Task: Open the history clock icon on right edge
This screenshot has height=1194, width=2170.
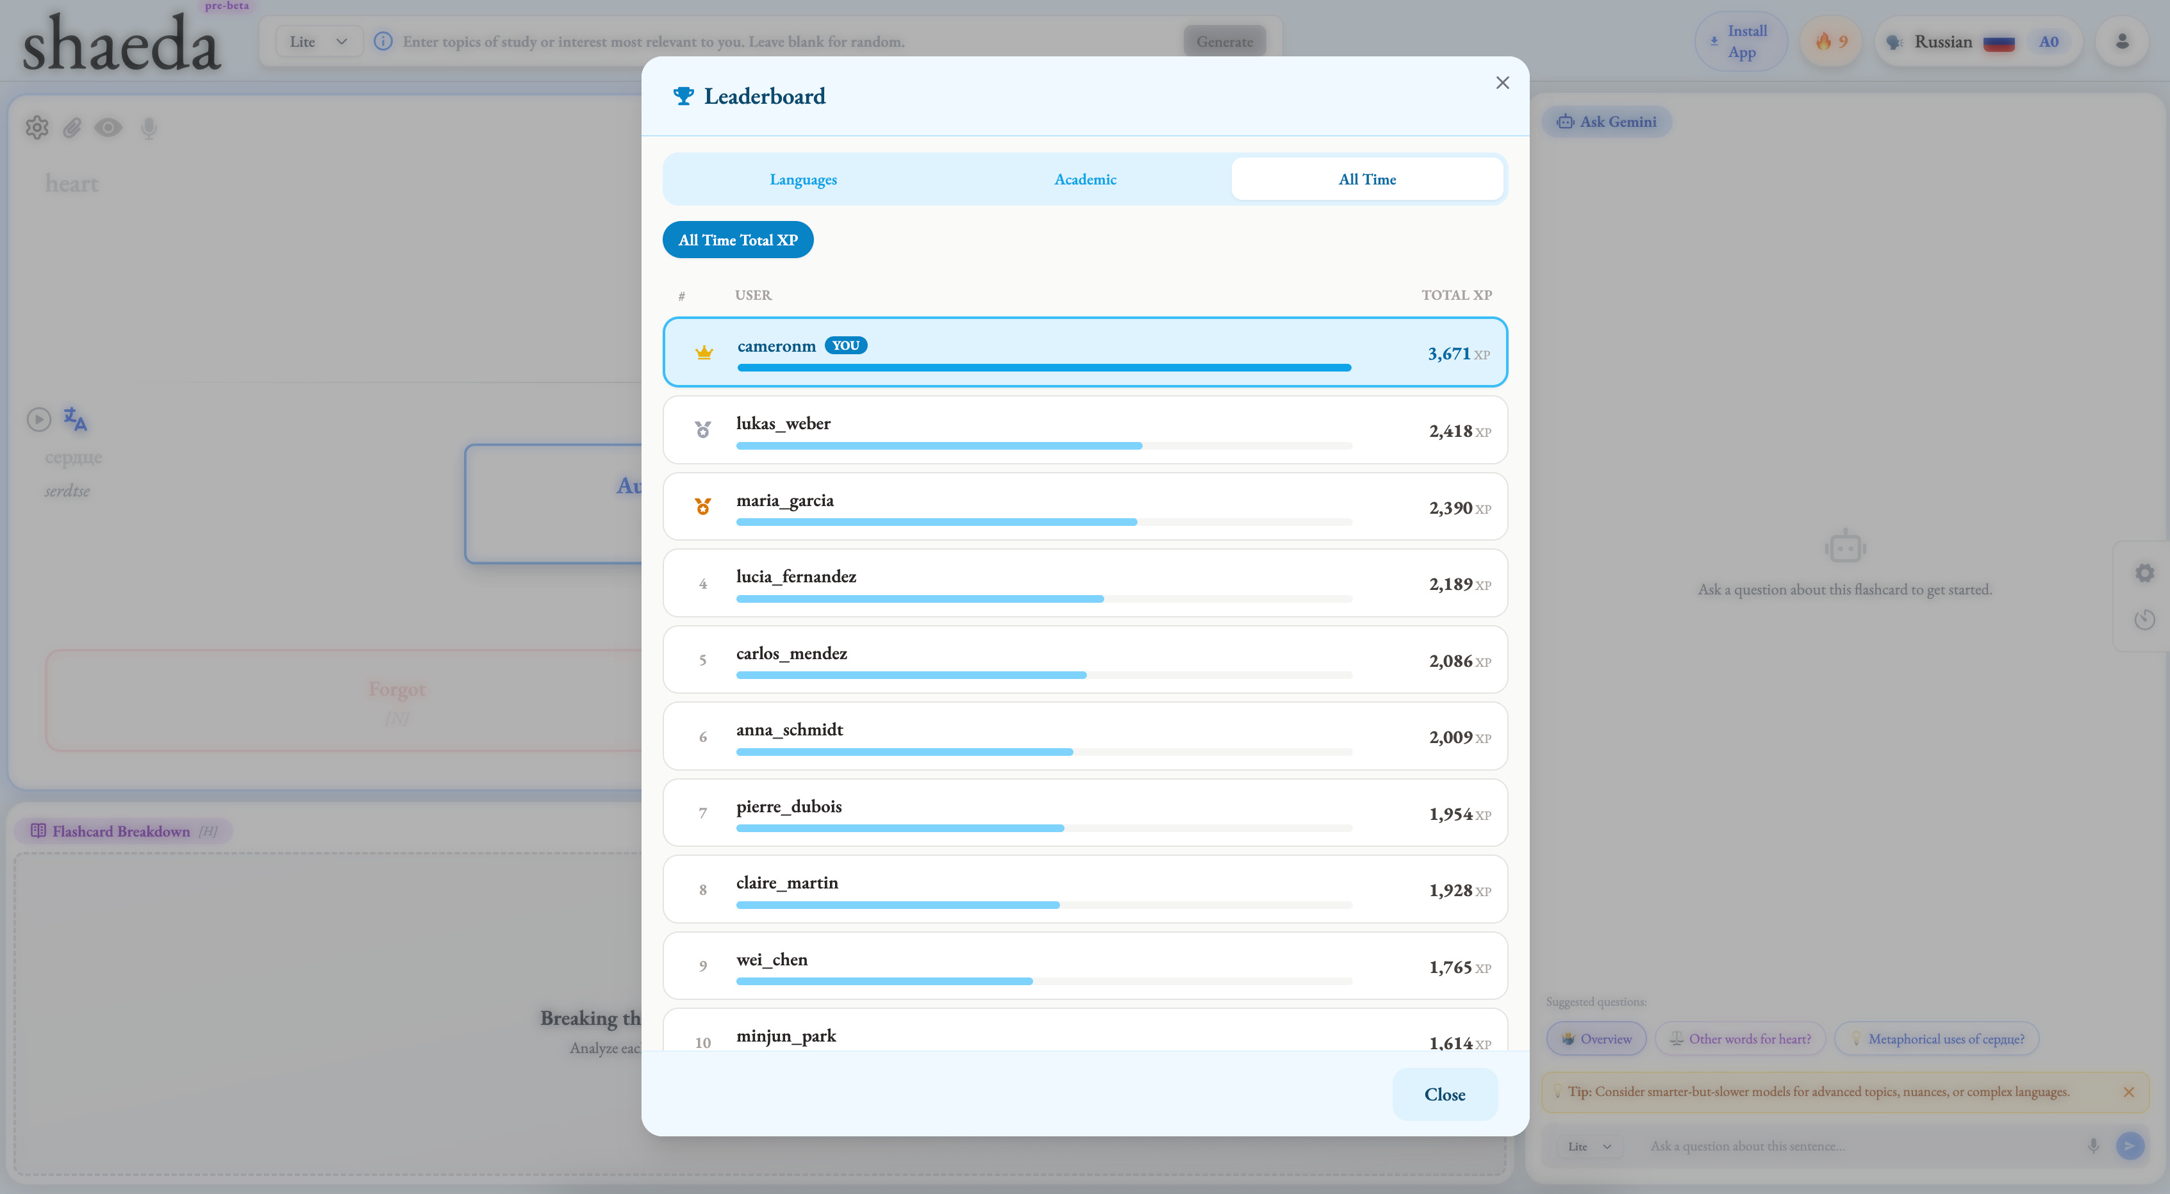Action: pyautogui.click(x=2145, y=619)
